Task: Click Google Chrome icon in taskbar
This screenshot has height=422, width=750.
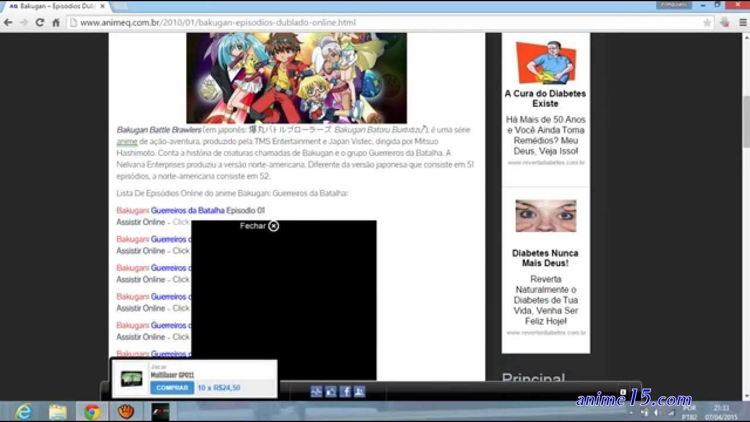Action: 92,412
